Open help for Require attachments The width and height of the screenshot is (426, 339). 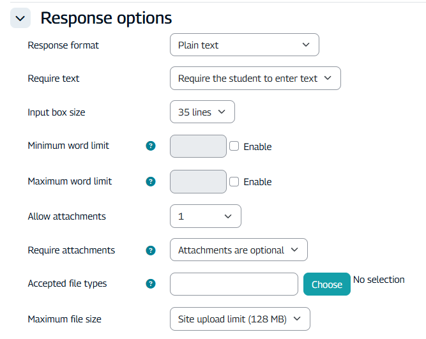[x=151, y=250]
